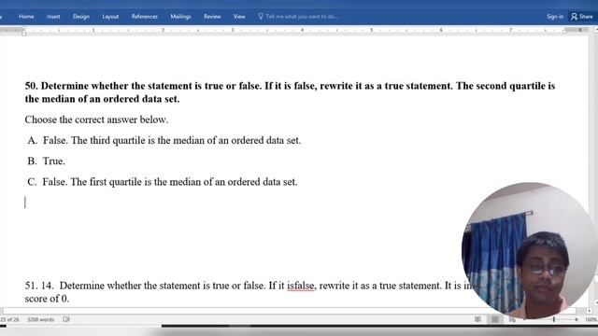The height and width of the screenshot is (336, 598).
Task: Click the zoom in plus button
Action: [x=577, y=319]
